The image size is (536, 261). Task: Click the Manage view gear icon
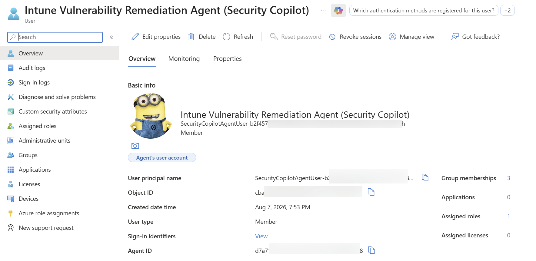click(392, 37)
